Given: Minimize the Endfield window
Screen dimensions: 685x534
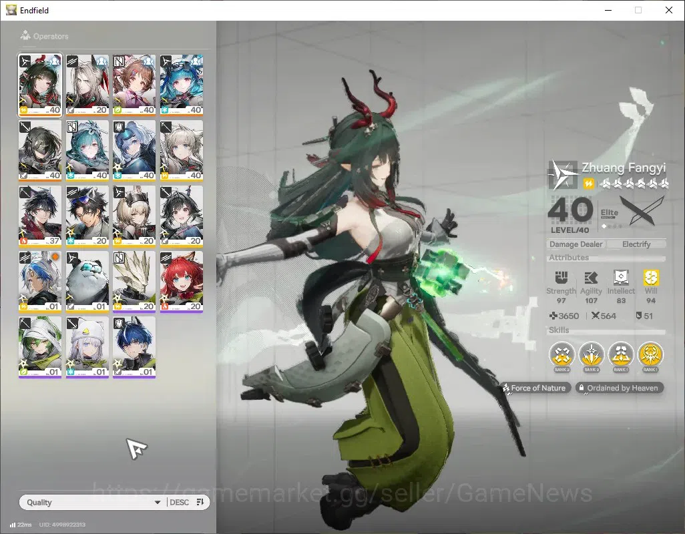Looking at the screenshot, I should pyautogui.click(x=608, y=10).
